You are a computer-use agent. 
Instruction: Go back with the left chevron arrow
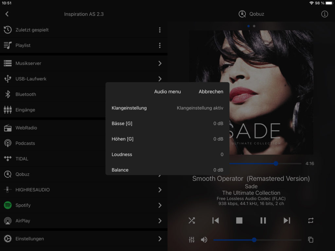pos(7,14)
